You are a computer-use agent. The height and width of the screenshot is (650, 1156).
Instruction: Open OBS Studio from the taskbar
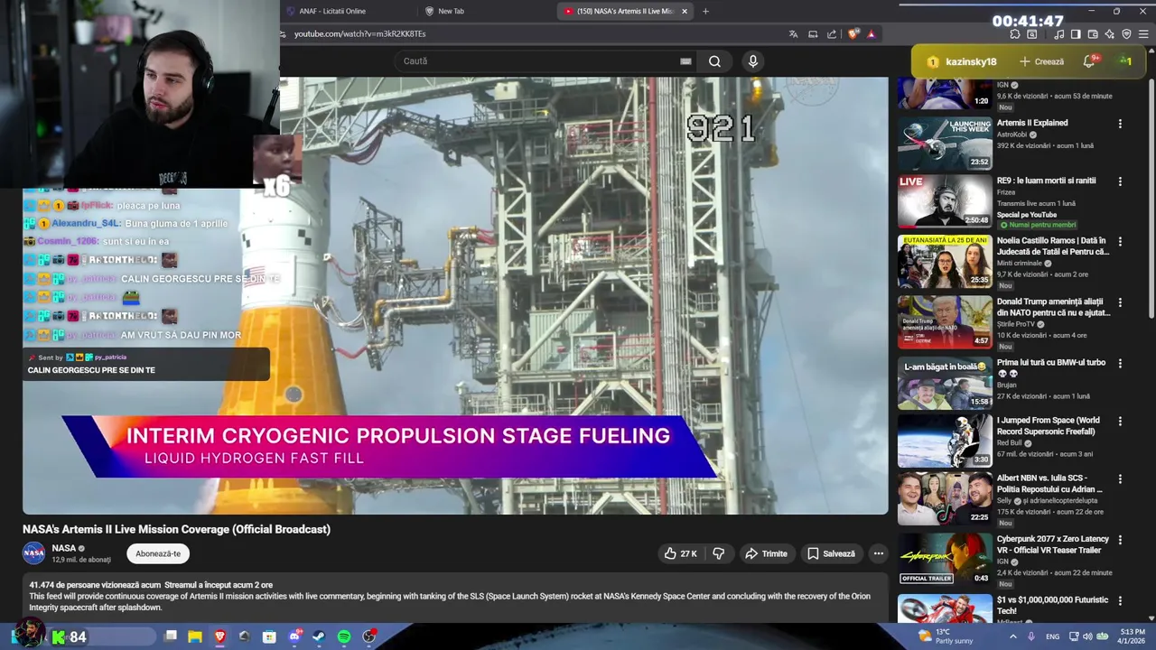tap(368, 636)
